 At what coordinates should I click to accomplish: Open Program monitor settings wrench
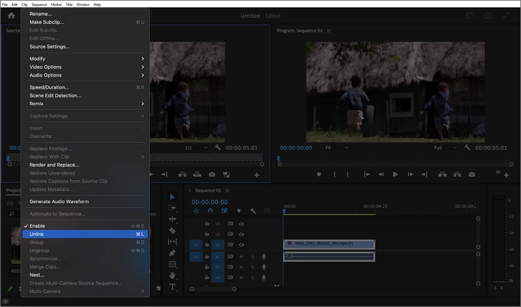[x=467, y=148]
